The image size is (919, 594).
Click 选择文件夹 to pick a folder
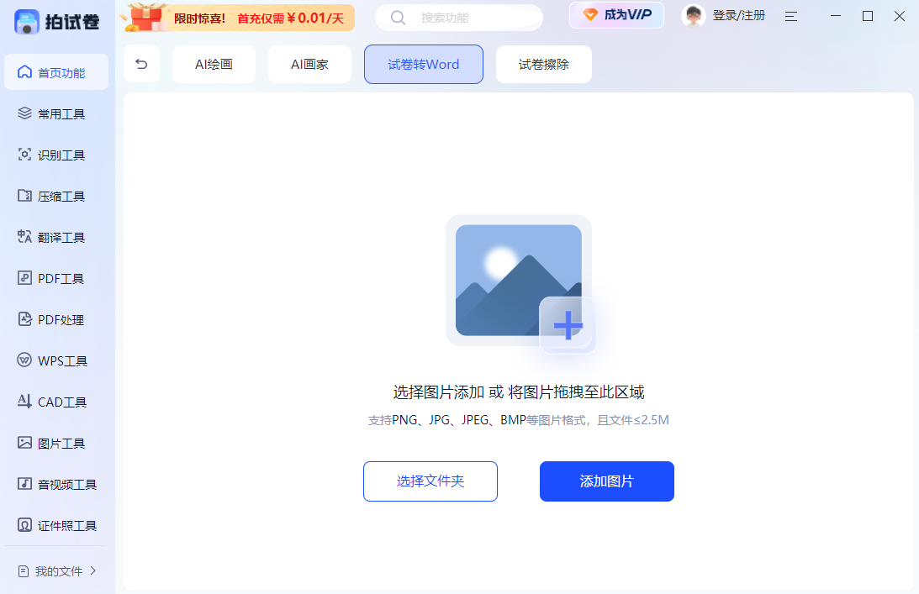[430, 481]
